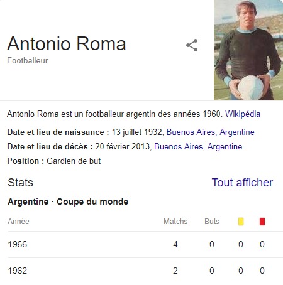Click the Matchs column header
This screenshot has height=285, width=283.
[x=175, y=222]
